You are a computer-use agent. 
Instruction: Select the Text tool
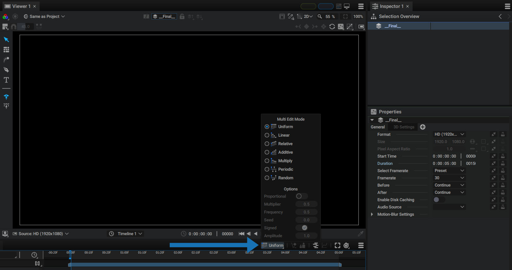point(6,80)
